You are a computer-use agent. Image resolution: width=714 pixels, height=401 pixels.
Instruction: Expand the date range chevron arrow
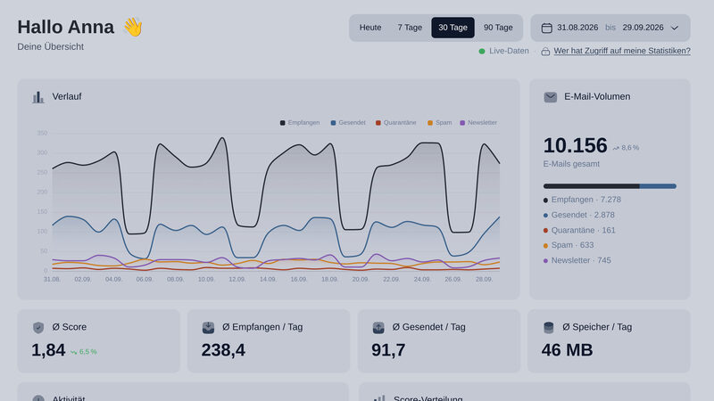(x=675, y=28)
